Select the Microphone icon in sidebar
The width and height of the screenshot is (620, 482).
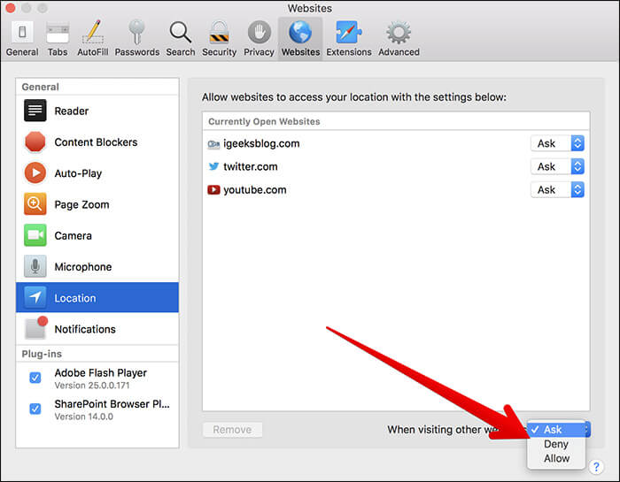point(35,266)
